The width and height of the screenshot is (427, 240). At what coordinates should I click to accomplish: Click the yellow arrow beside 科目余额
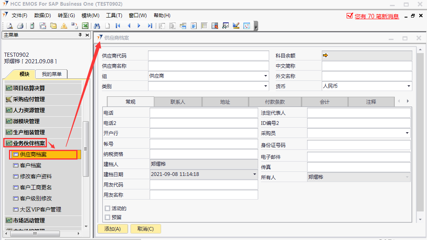point(325,56)
